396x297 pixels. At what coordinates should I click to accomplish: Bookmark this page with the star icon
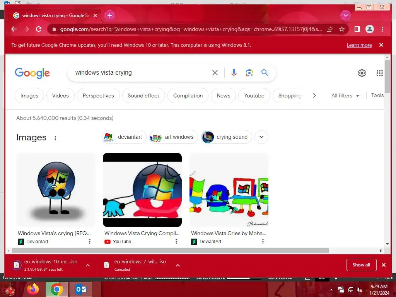pyautogui.click(x=342, y=29)
